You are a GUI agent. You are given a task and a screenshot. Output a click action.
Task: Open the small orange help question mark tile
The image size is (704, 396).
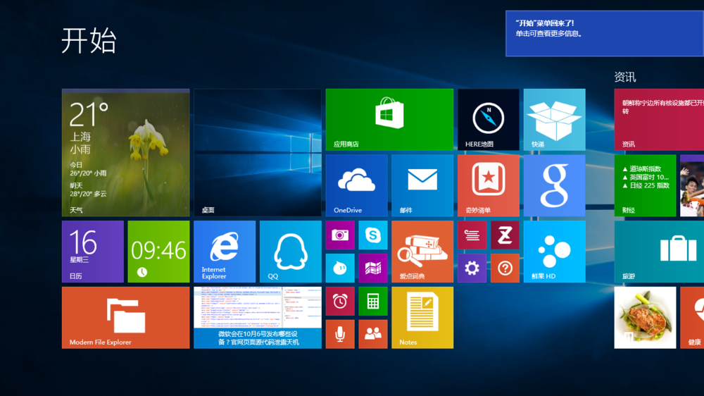point(505,268)
